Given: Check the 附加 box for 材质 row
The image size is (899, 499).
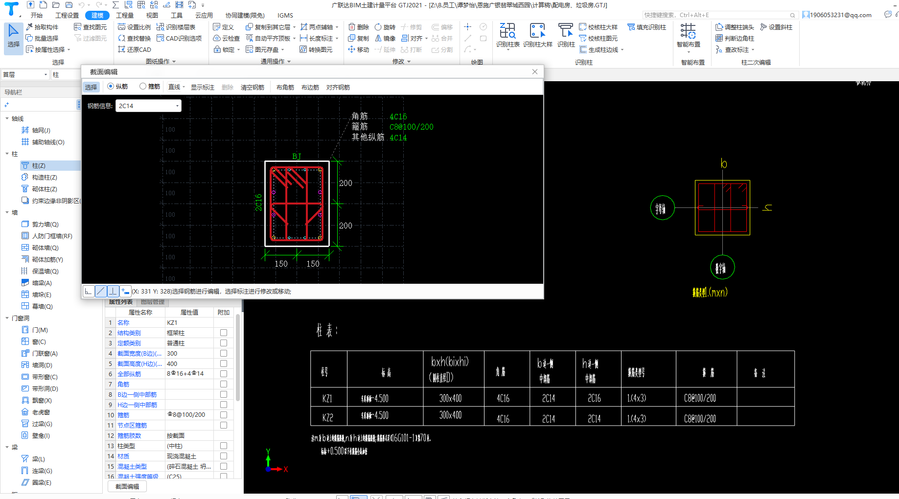Looking at the screenshot, I should pyautogui.click(x=224, y=456).
